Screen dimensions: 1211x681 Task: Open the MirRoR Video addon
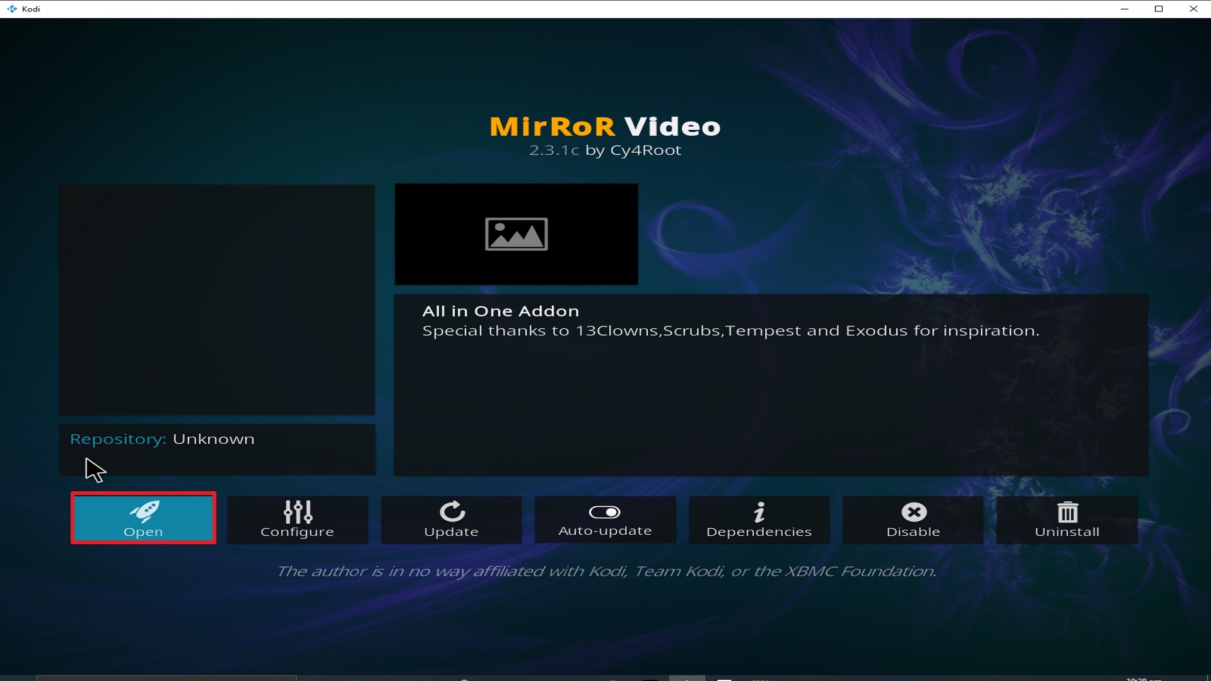(143, 518)
